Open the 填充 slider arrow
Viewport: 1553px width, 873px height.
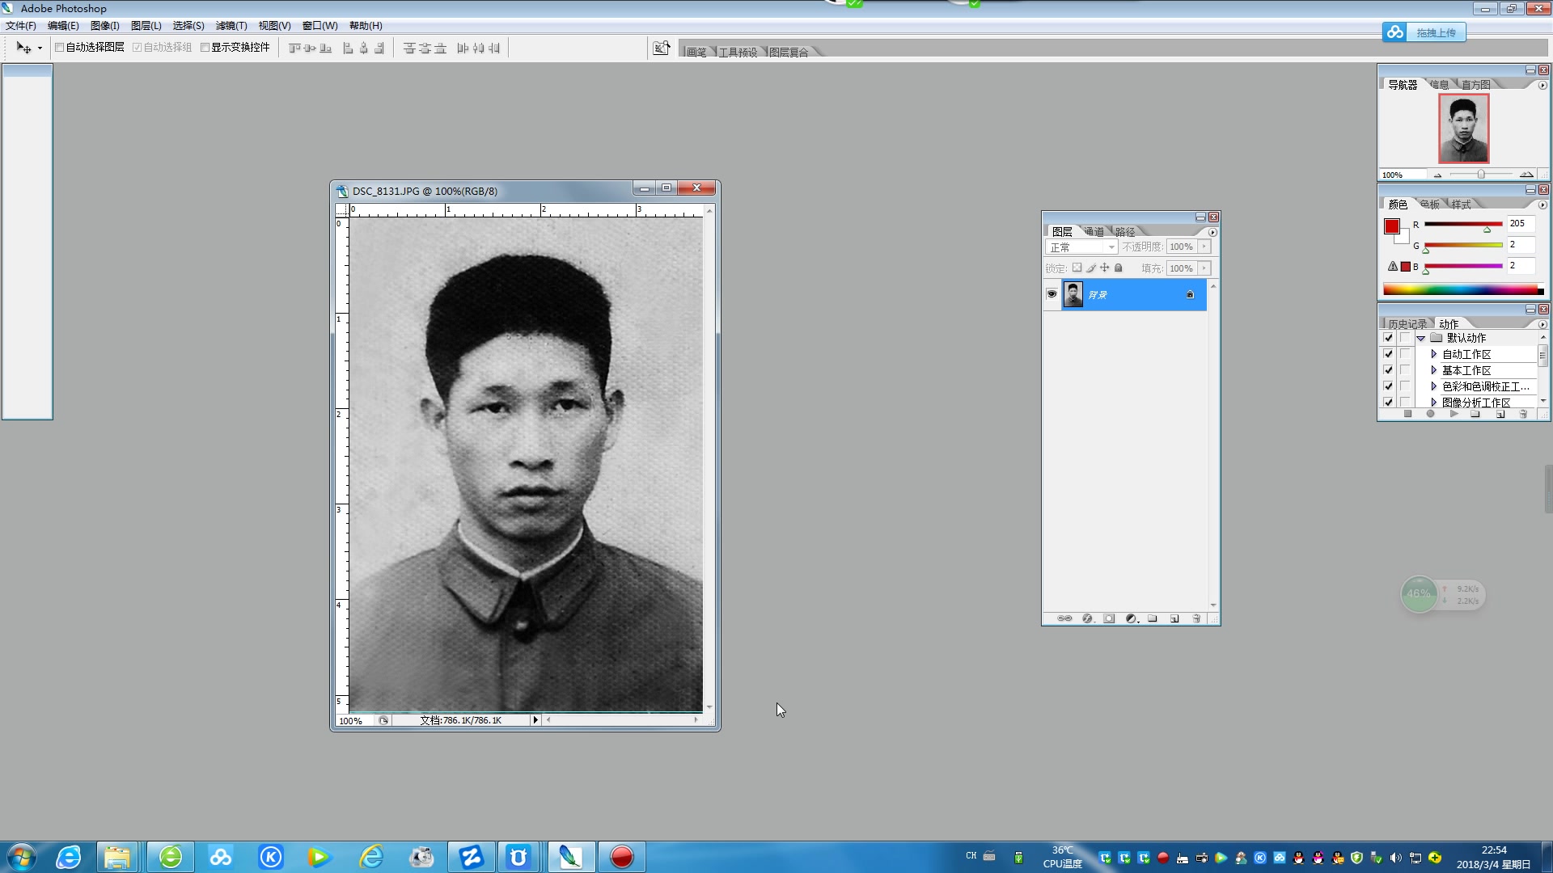point(1204,268)
